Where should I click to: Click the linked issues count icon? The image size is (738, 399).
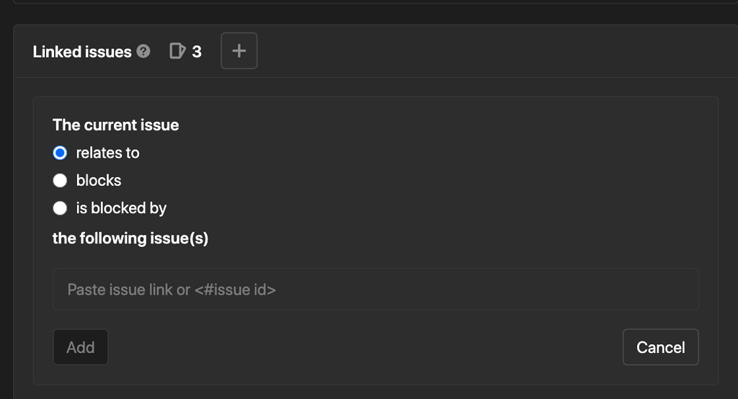(x=177, y=51)
